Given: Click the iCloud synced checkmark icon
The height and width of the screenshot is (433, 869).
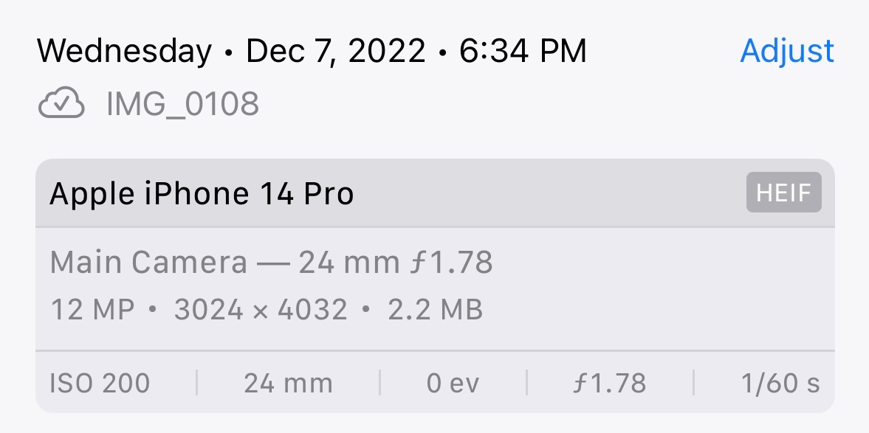Looking at the screenshot, I should coord(61,105).
